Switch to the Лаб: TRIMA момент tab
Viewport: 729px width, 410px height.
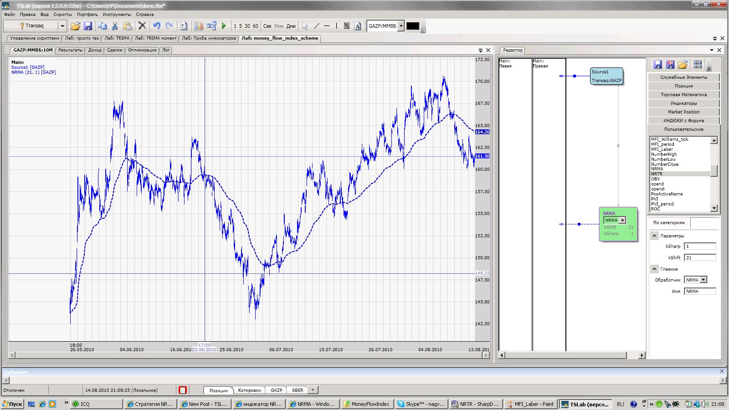[155, 38]
